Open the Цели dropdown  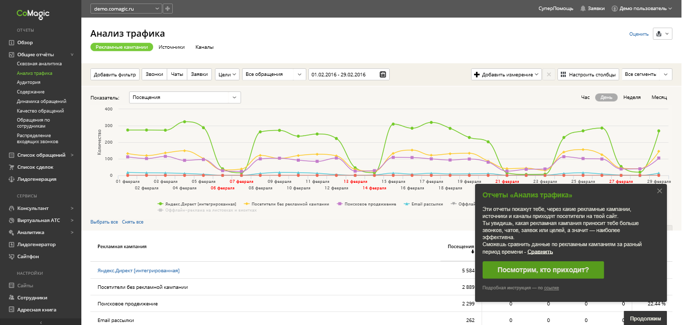pos(227,74)
